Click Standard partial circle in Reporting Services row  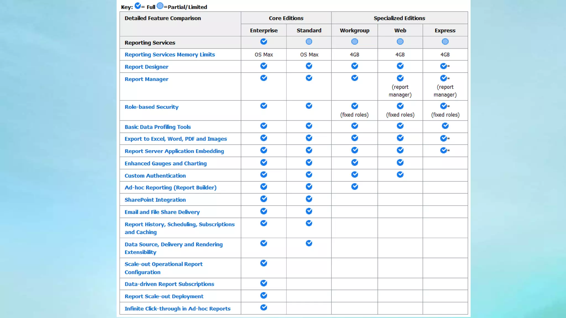[x=309, y=41]
